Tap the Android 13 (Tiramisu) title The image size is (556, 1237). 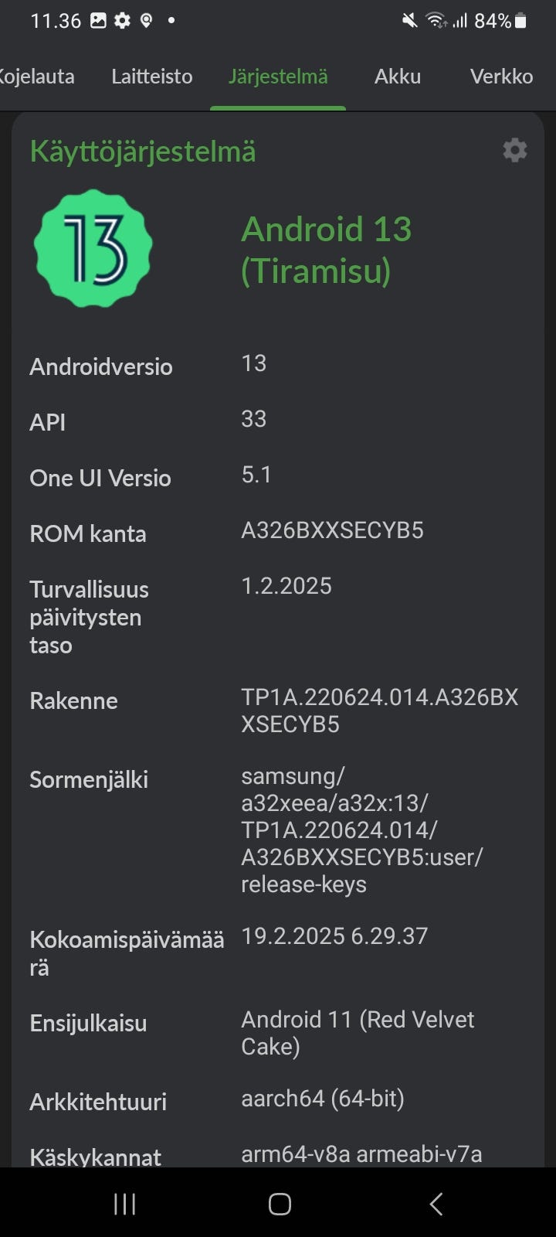[x=326, y=250]
